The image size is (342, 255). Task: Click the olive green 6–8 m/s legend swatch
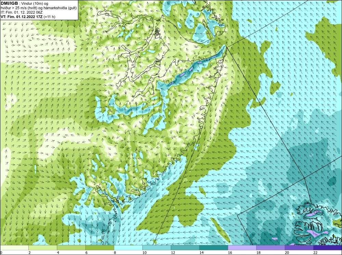click(x=100, y=247)
